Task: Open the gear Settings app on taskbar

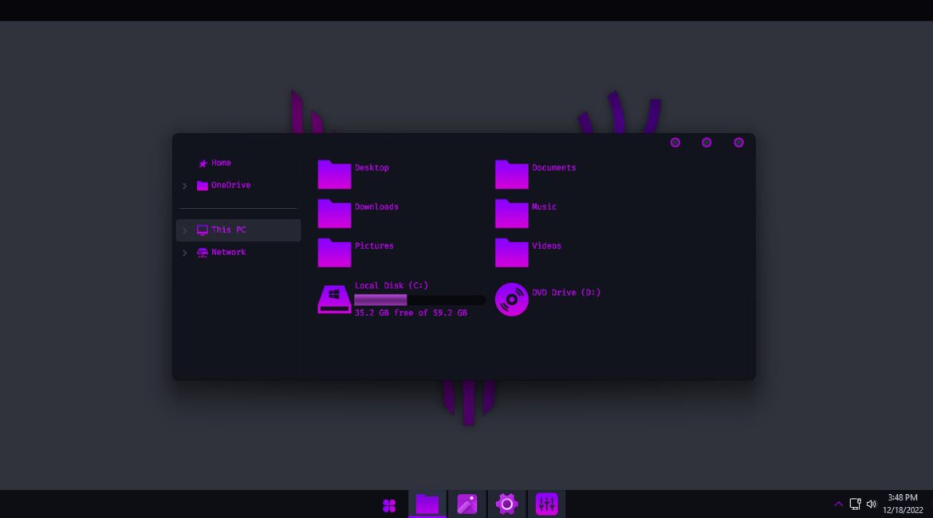Action: click(x=506, y=504)
